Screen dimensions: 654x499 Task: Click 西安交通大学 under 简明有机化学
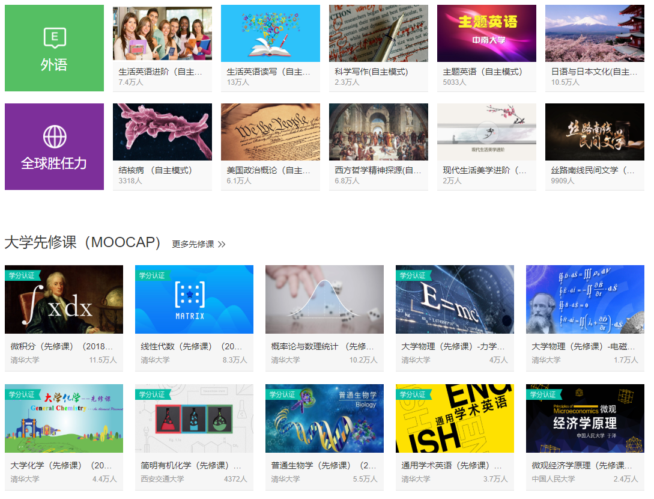pyautogui.click(x=162, y=479)
